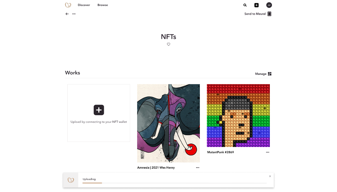337x192 pixels.
Task: Click the Meural device icon
Action: (x=270, y=14)
